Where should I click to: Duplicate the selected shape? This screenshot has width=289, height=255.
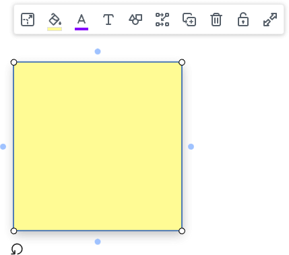189,20
